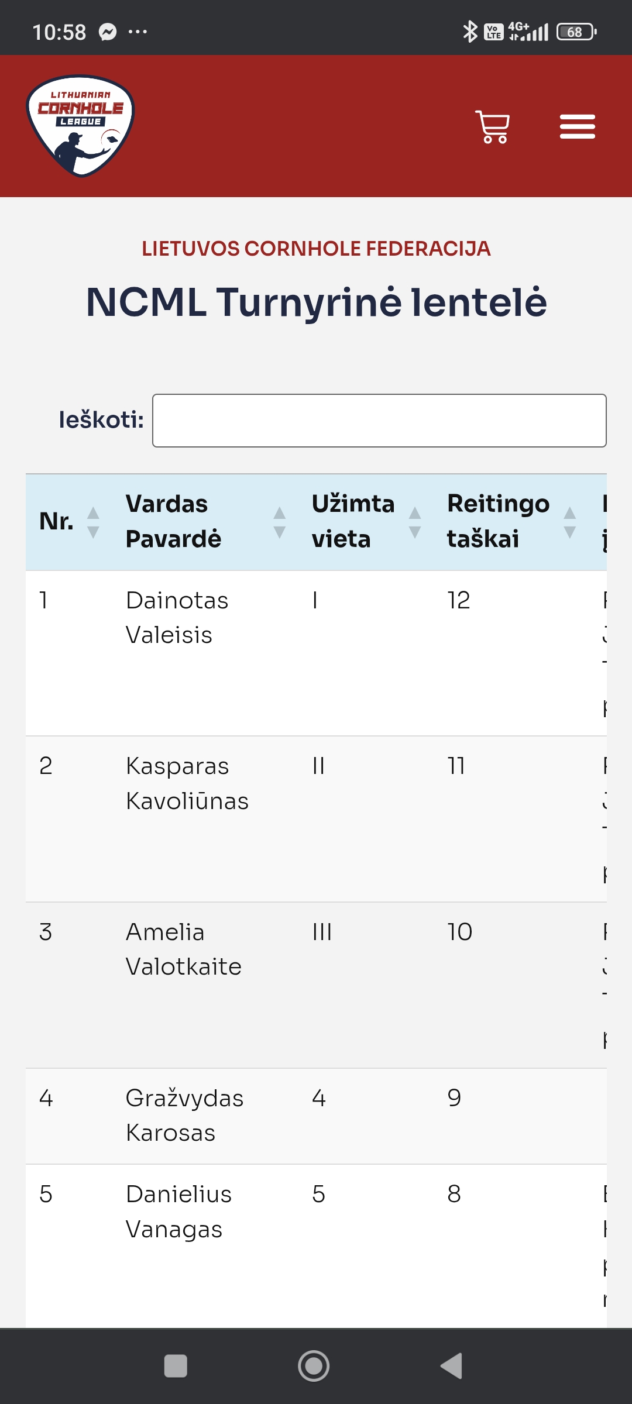The image size is (632, 1404).
Task: Tap Amelia Valotkaite's name
Action: [183, 949]
